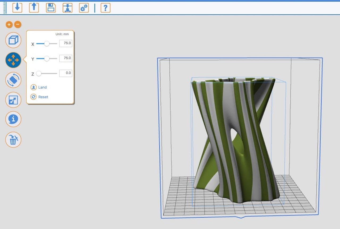Open help with the question mark icon
Screen dimensions: 340x229
pos(105,8)
